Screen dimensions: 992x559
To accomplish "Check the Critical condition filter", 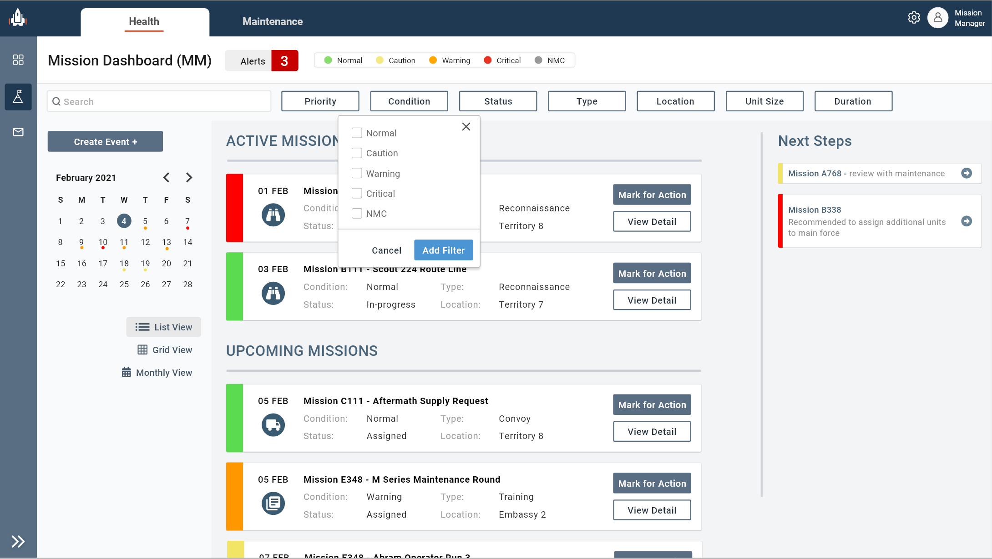I will tap(357, 193).
